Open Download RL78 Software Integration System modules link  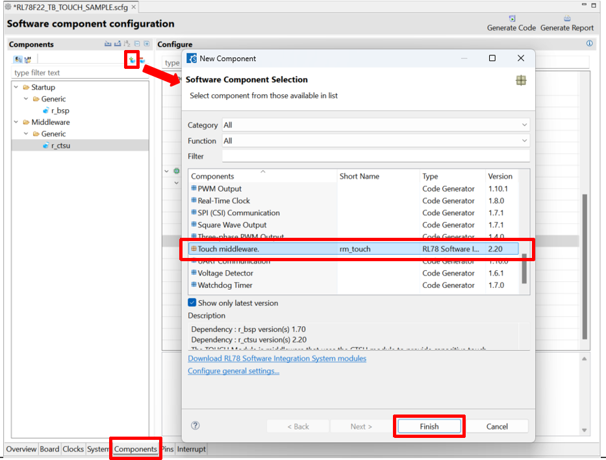tap(277, 359)
